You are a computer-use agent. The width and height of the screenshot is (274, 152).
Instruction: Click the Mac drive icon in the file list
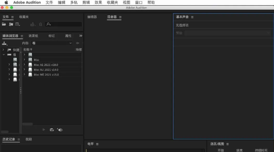click(x=30, y=60)
